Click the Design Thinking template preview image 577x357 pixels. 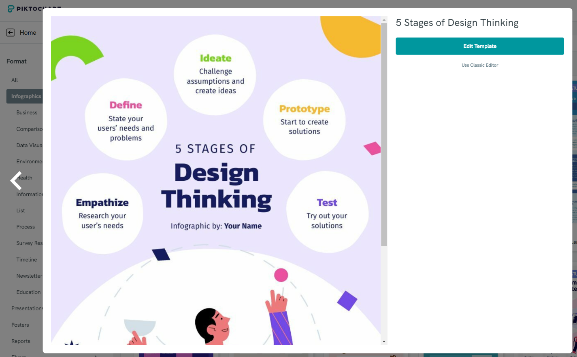(x=216, y=180)
